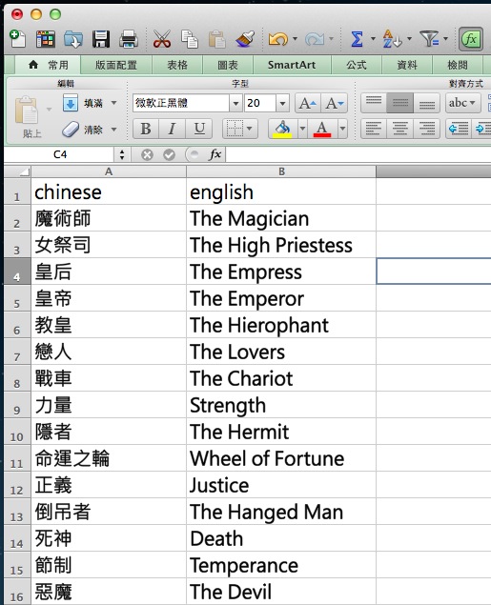
Task: Open the template gallery icon
Action: pyautogui.click(x=46, y=39)
